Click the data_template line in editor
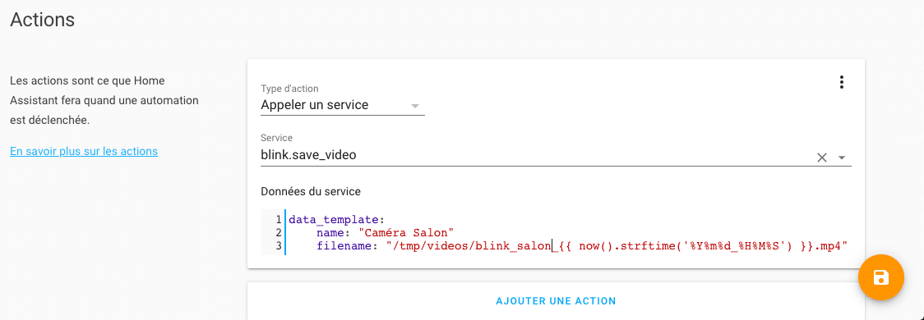The image size is (924, 320). [336, 220]
